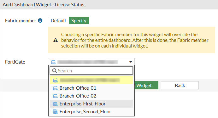Select the Specify toggle option

[x=79, y=20]
